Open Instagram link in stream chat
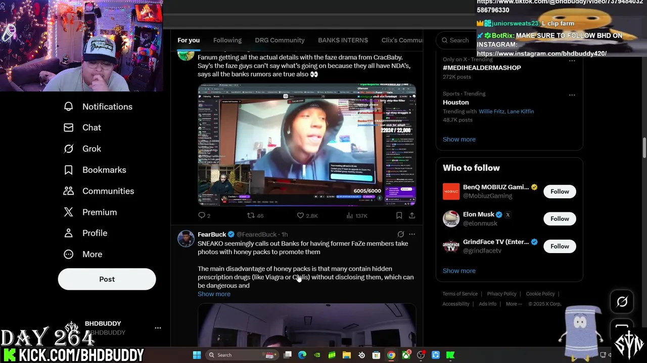Screen dimensions: 647x363 pyautogui.click(x=541, y=53)
